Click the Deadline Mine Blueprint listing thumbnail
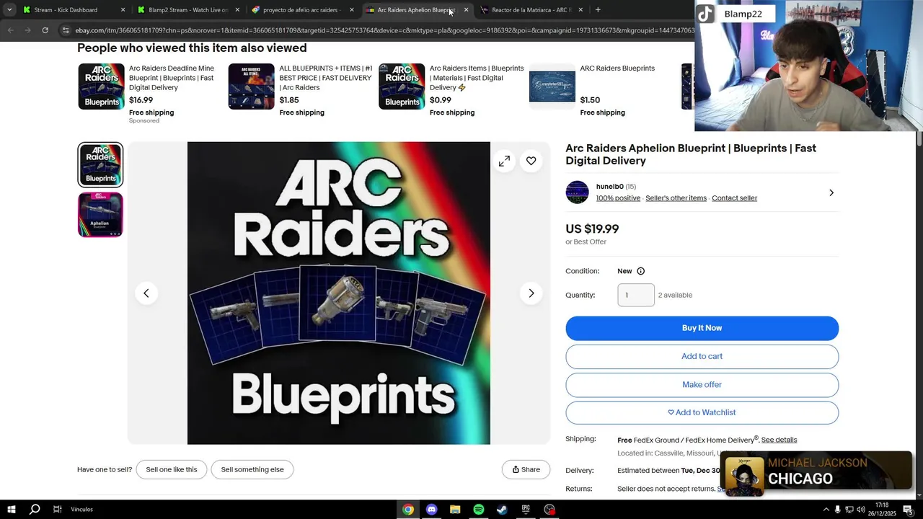The width and height of the screenshot is (923, 519). (x=101, y=86)
